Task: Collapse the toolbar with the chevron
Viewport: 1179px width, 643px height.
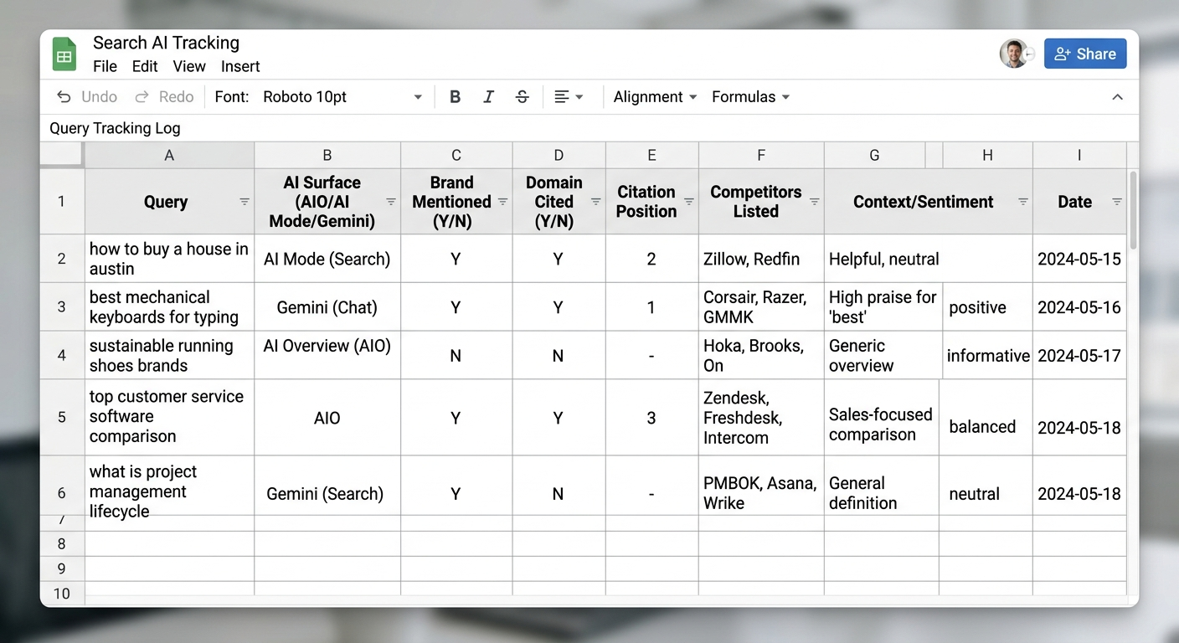Action: click(1118, 96)
